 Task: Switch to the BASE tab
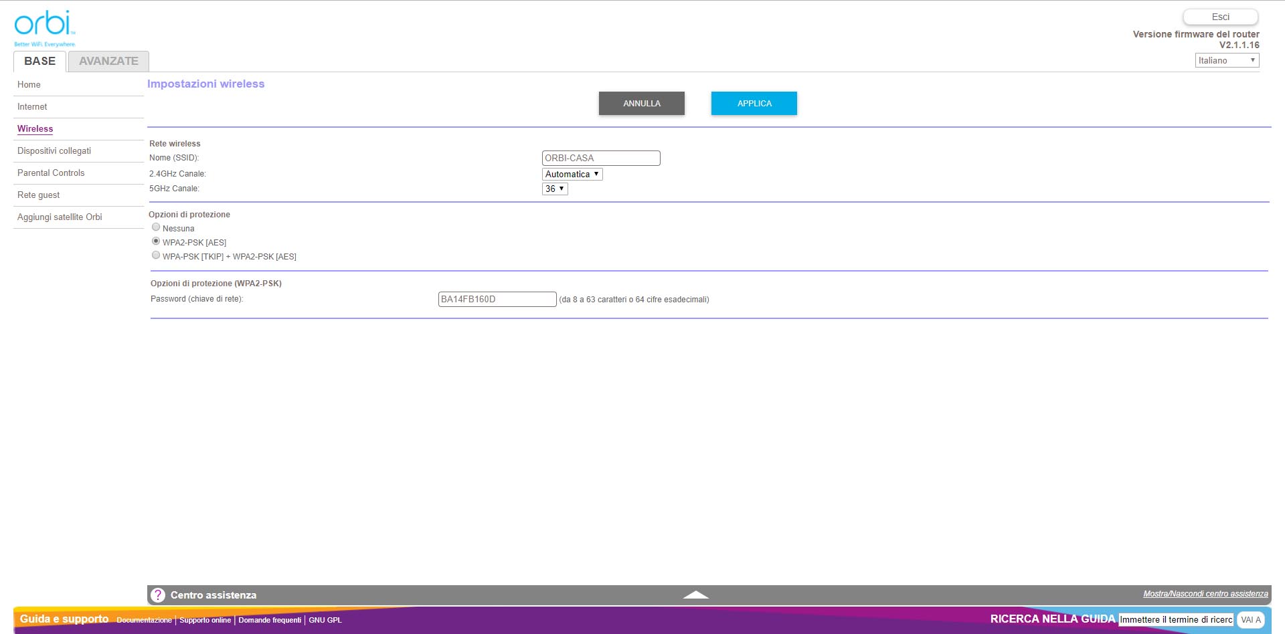tap(39, 61)
